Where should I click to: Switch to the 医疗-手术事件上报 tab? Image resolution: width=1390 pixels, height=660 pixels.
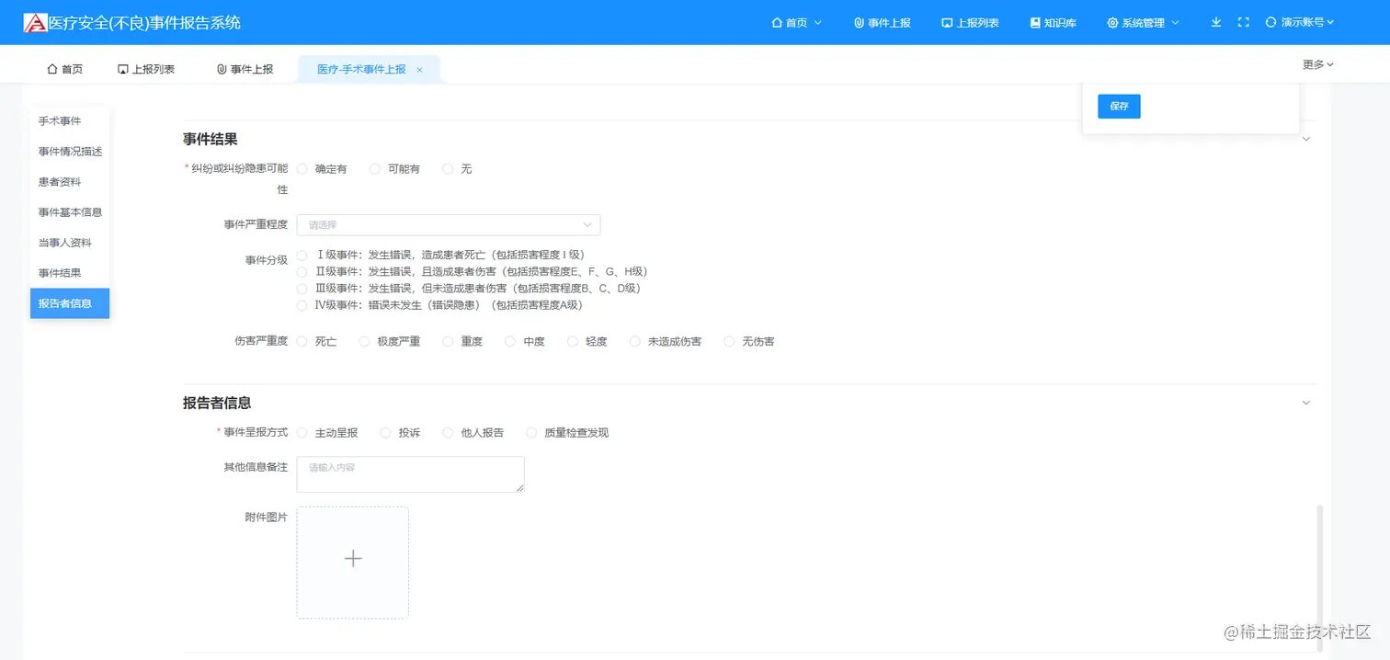pos(362,68)
